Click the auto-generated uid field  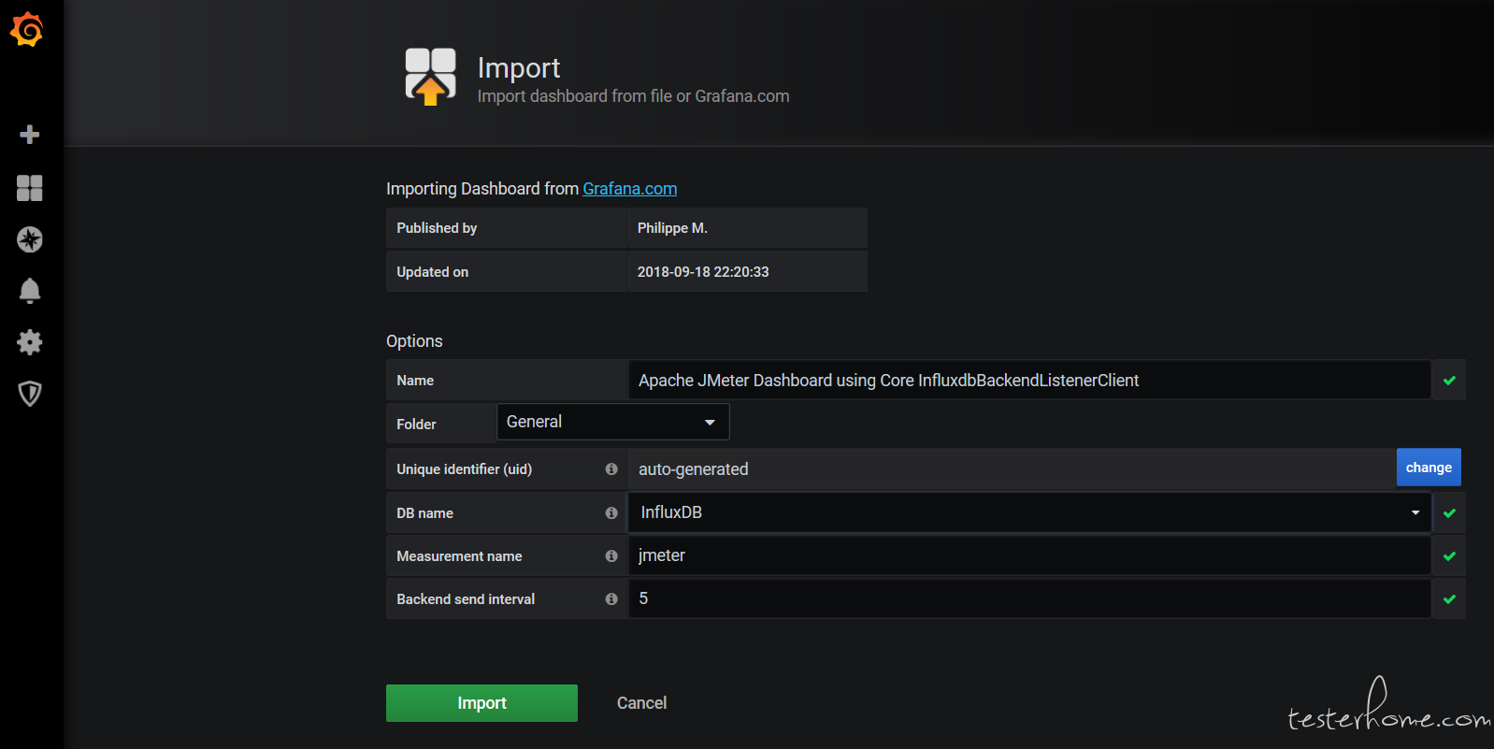[x=1012, y=468]
